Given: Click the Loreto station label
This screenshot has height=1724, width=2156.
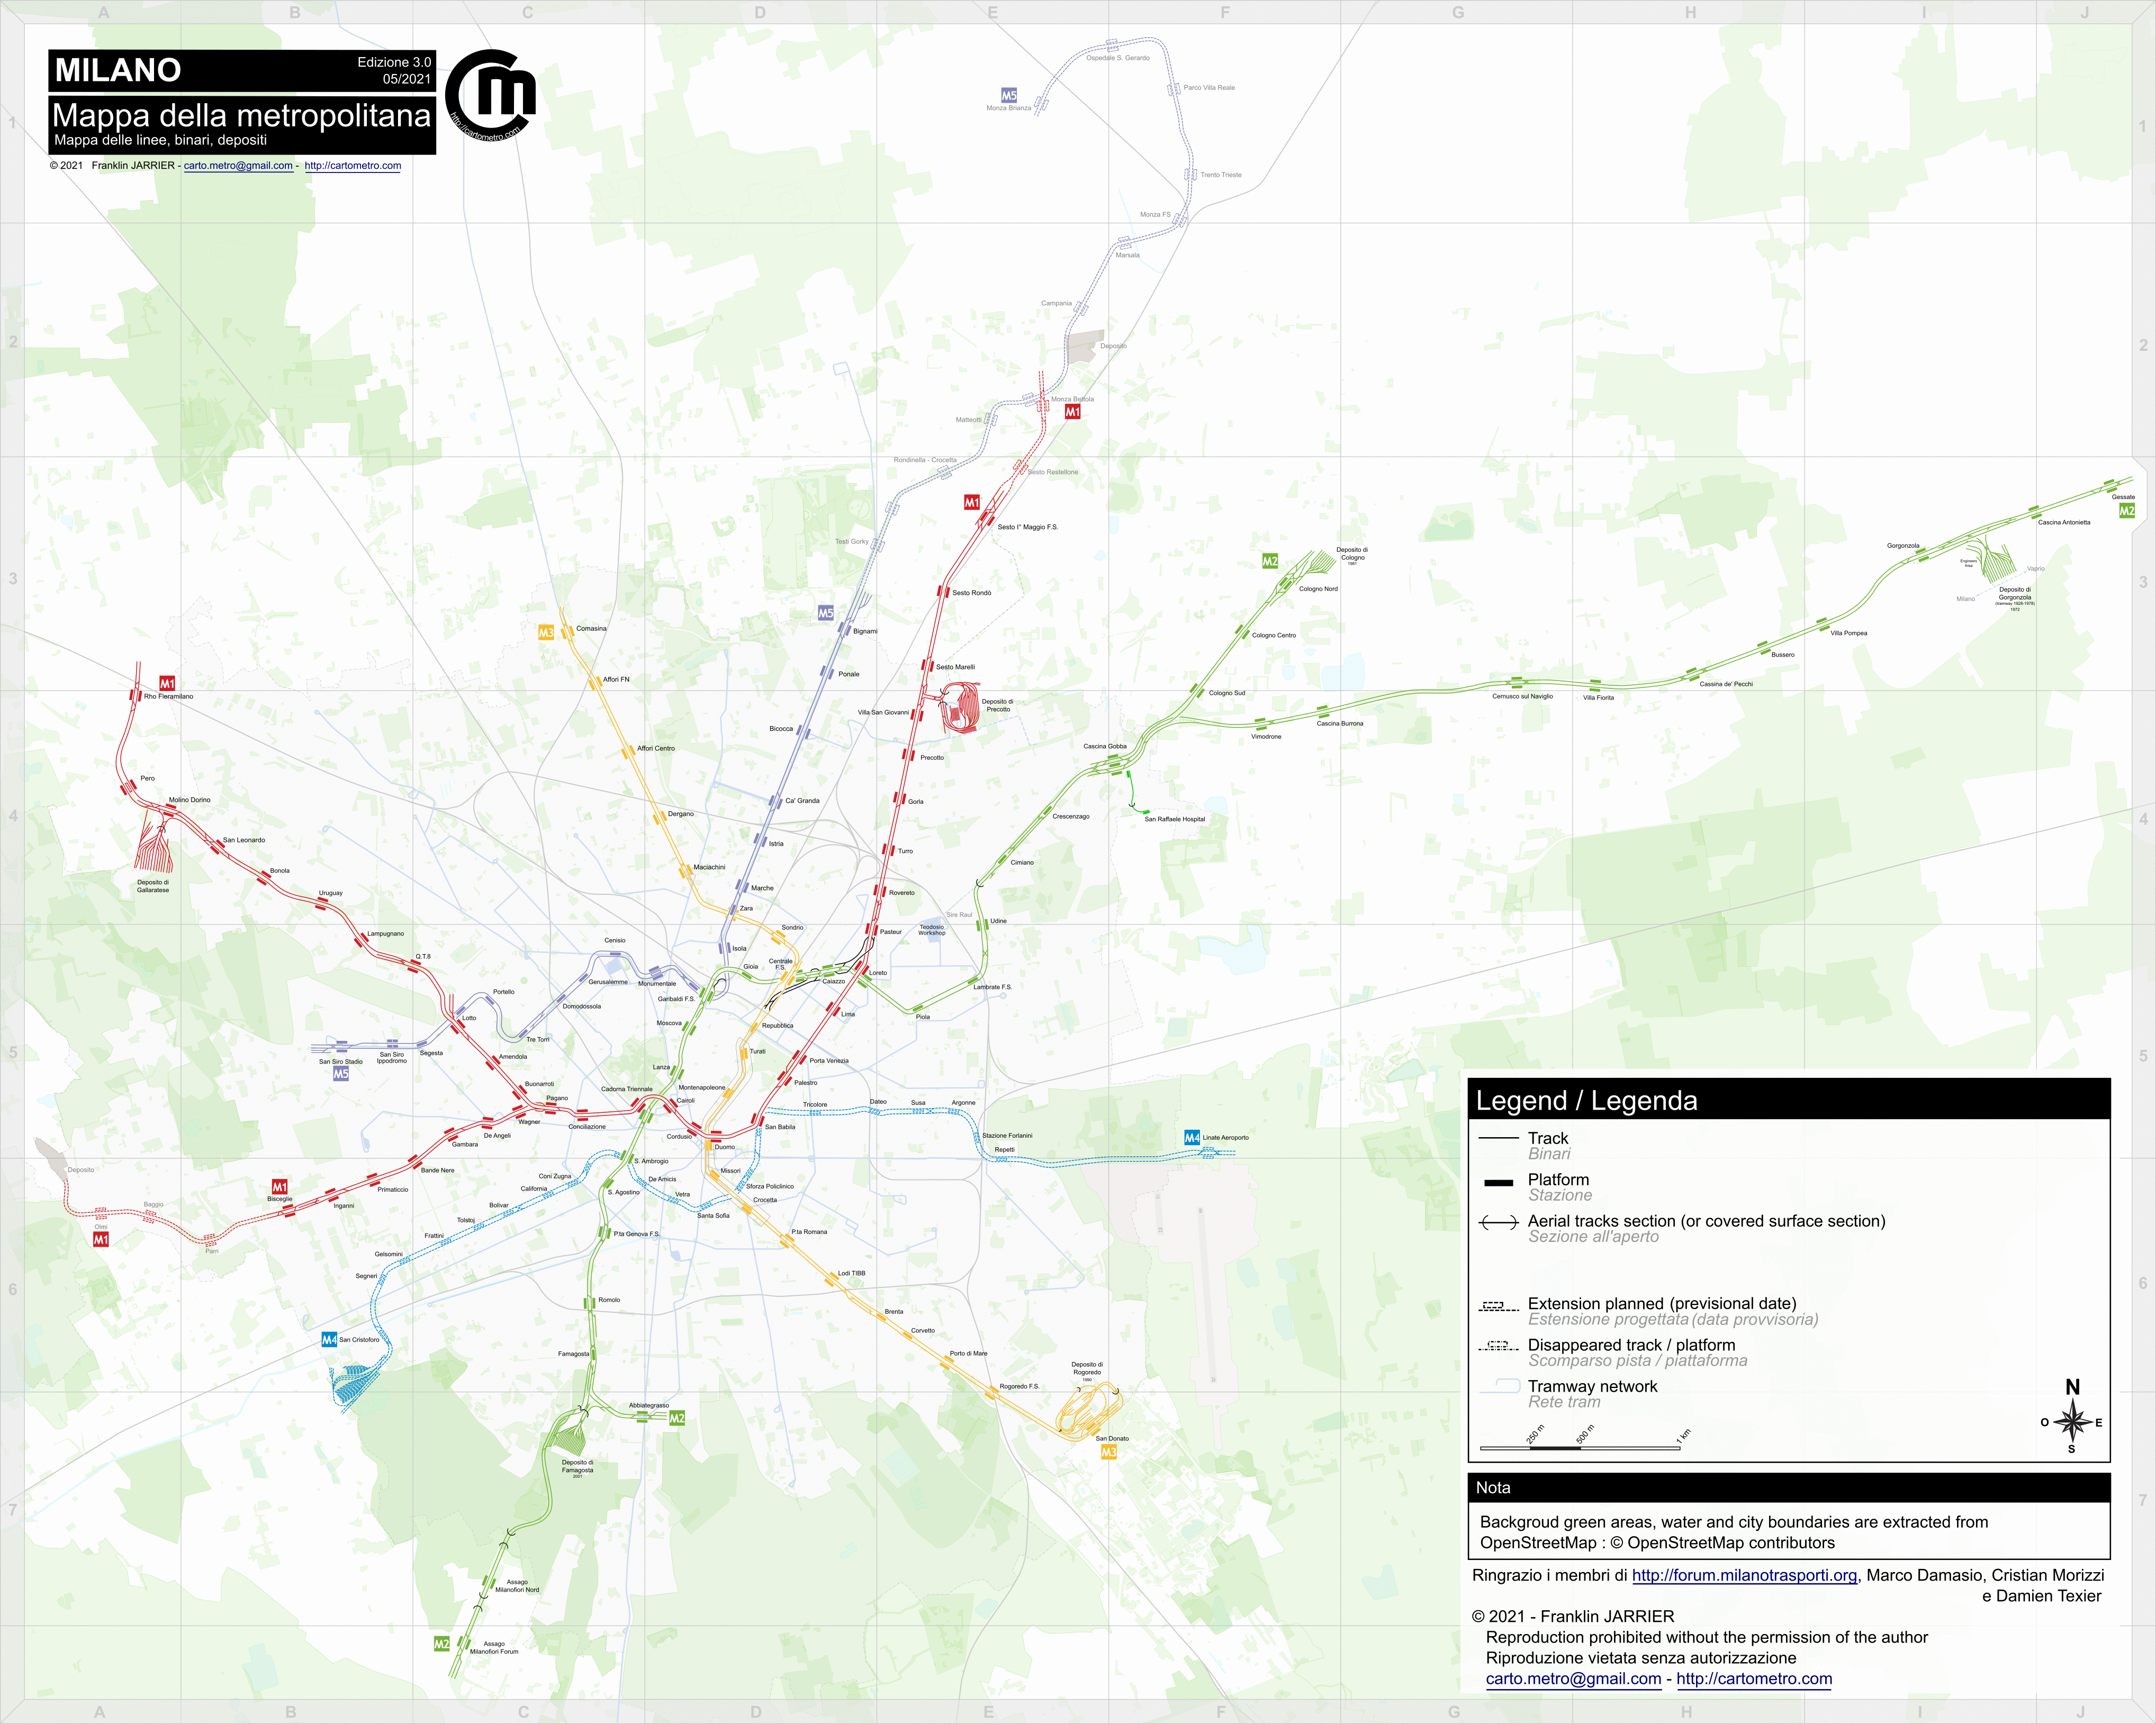Looking at the screenshot, I should click(x=878, y=973).
